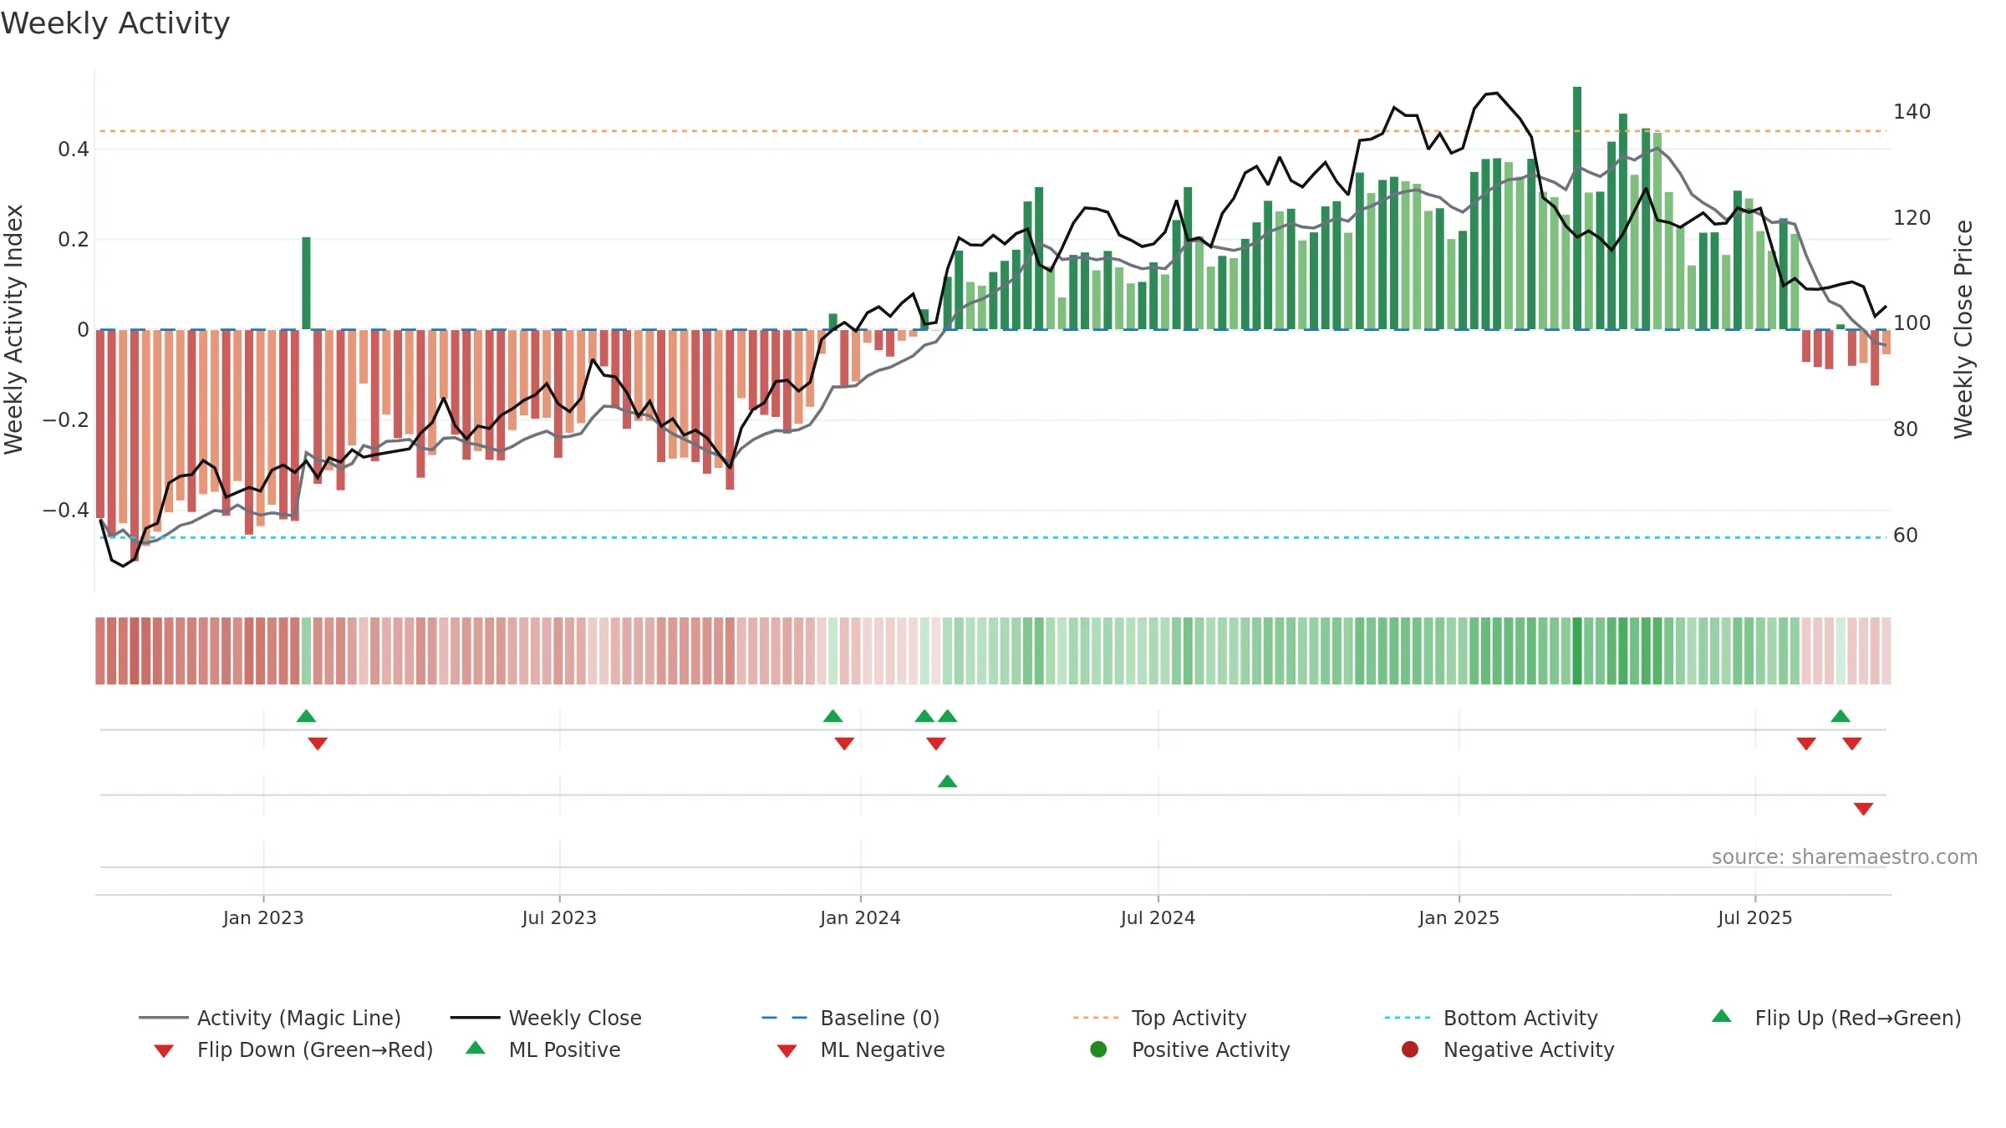Toggle the Bottom Activity legend entry
Viewport: 2006px width, 1128px height.
1491,1018
